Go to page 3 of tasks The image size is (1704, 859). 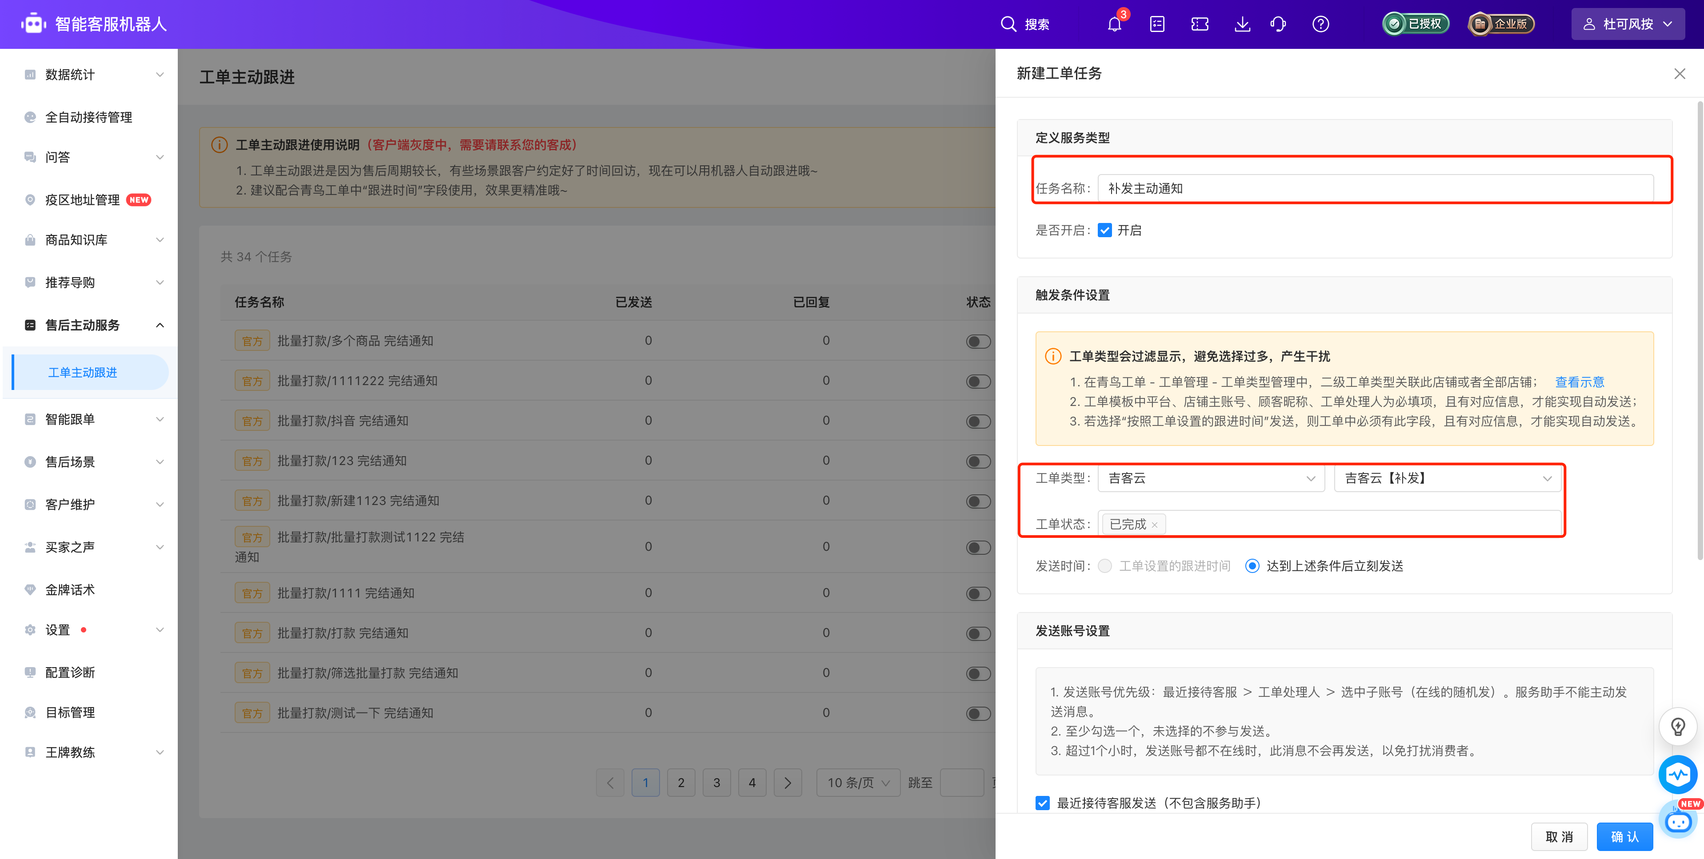point(716,782)
